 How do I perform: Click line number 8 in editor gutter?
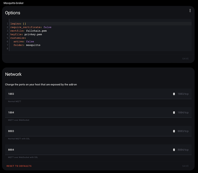(7, 49)
